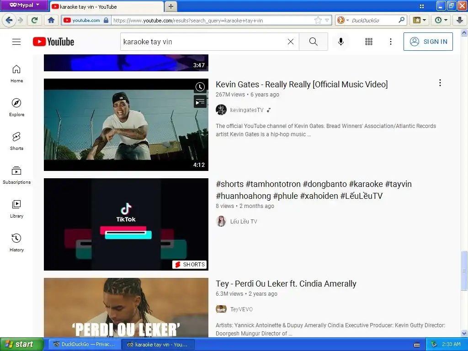Image resolution: width=468 pixels, height=351 pixels.
Task: Open TeyVEVO channel link
Action: coord(241,309)
